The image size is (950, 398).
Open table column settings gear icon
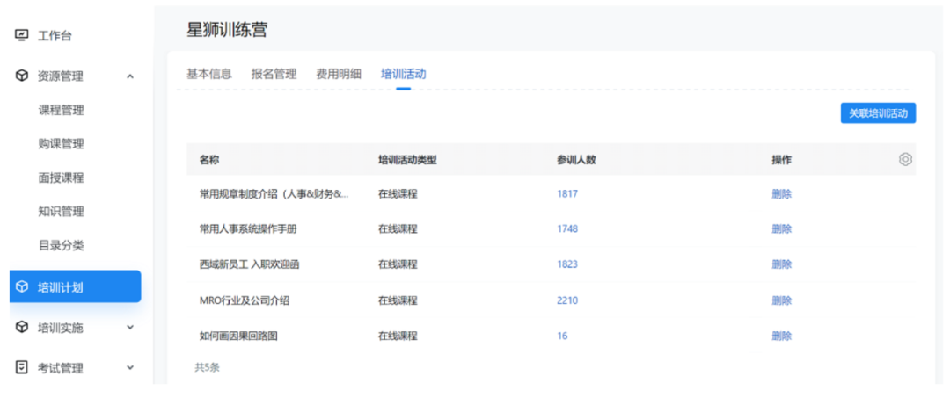pos(905,160)
